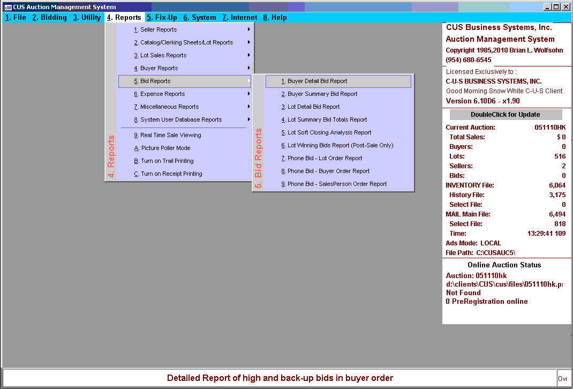Click the 0 PreRegistration online text
This screenshot has height=389, width=573.
[x=487, y=302]
